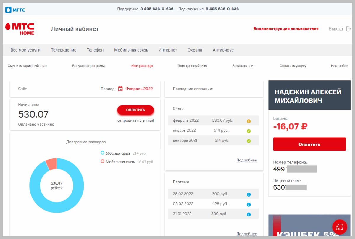This screenshot has height=239, width=355.
Task: Open Заказать счет
Action: [243, 66]
